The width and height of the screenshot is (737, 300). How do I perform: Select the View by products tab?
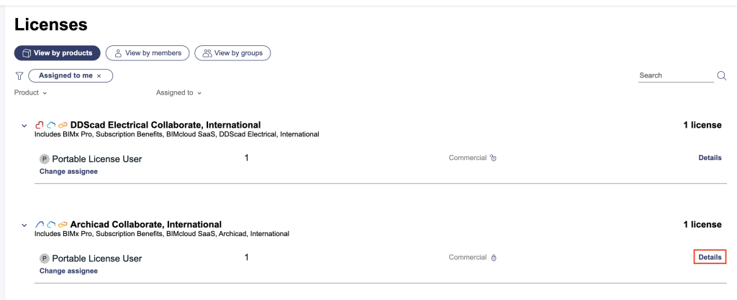(x=57, y=53)
